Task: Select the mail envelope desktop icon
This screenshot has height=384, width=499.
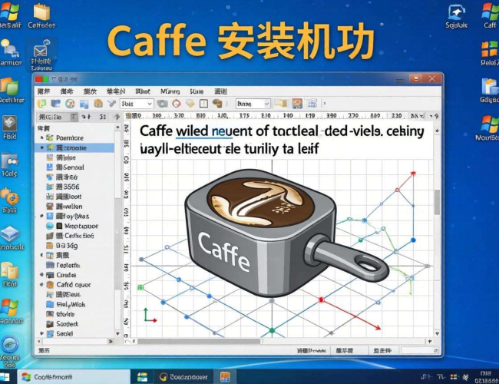Action: (x=41, y=54)
